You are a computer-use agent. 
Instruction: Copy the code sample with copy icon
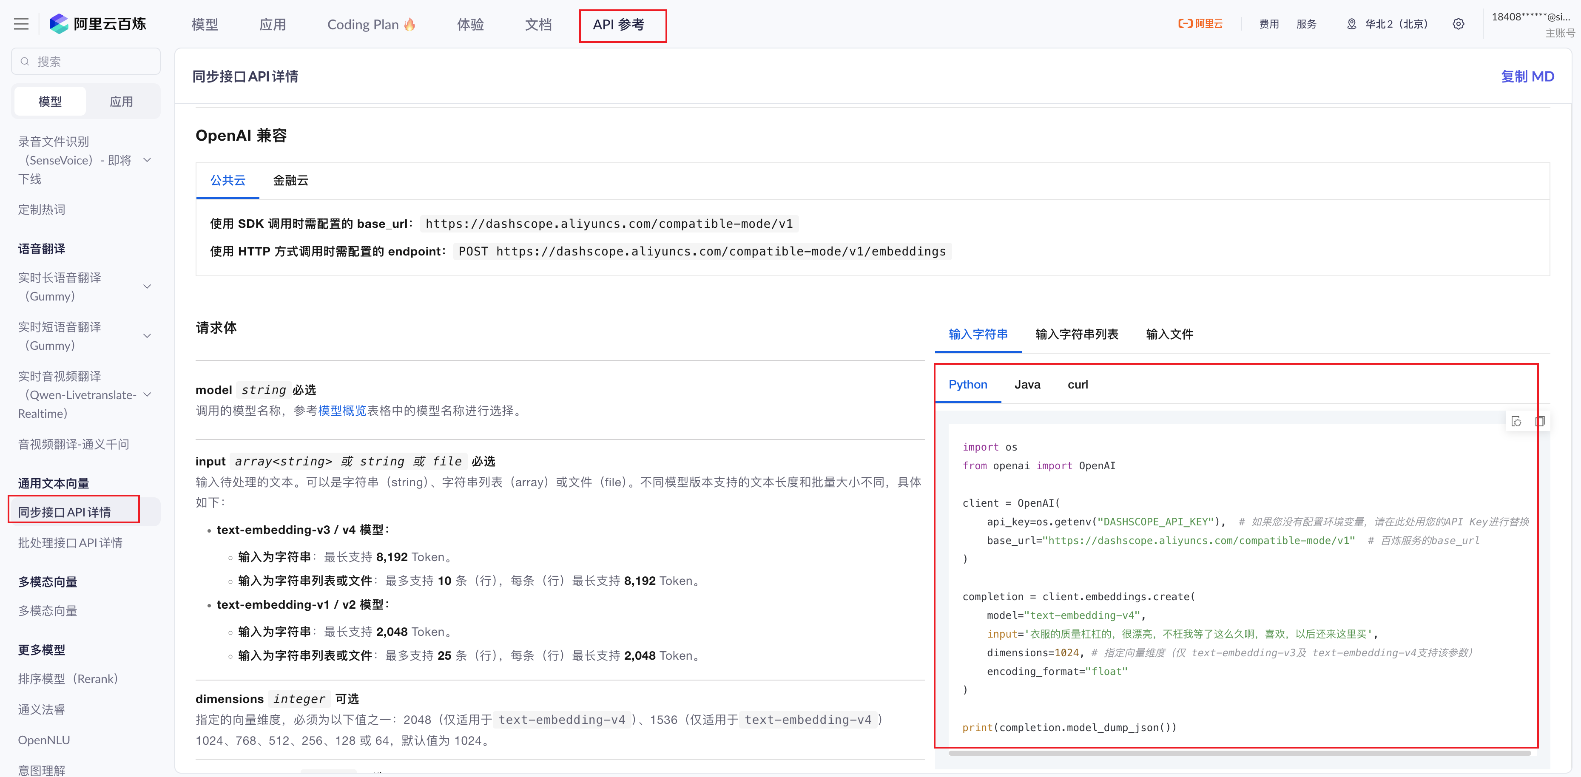tap(1539, 421)
